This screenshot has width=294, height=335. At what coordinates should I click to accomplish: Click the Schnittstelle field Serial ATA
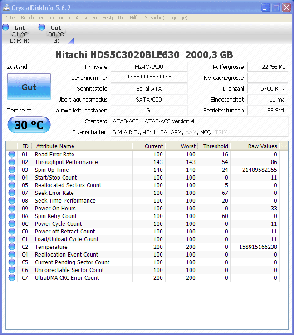(x=149, y=89)
